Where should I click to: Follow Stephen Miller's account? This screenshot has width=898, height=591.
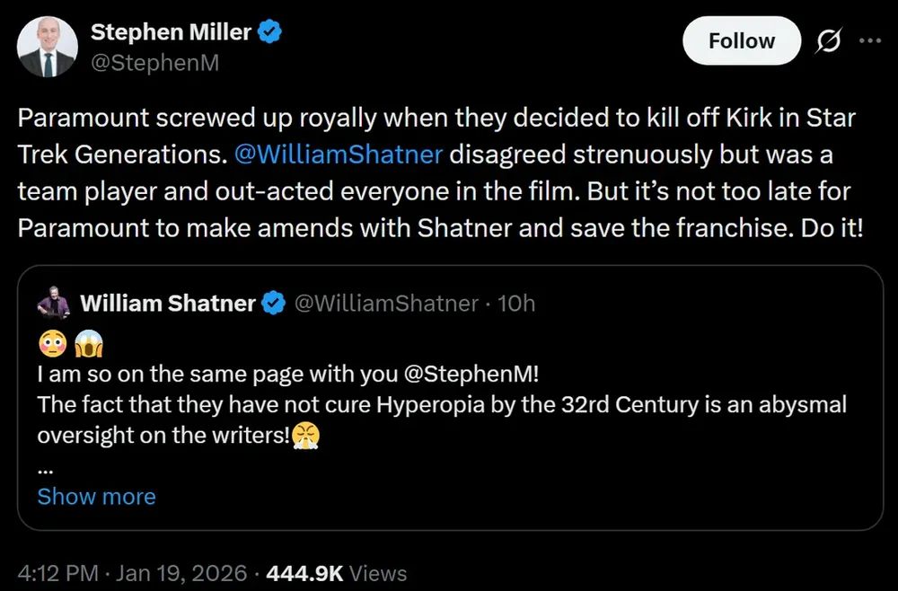pyautogui.click(x=741, y=41)
